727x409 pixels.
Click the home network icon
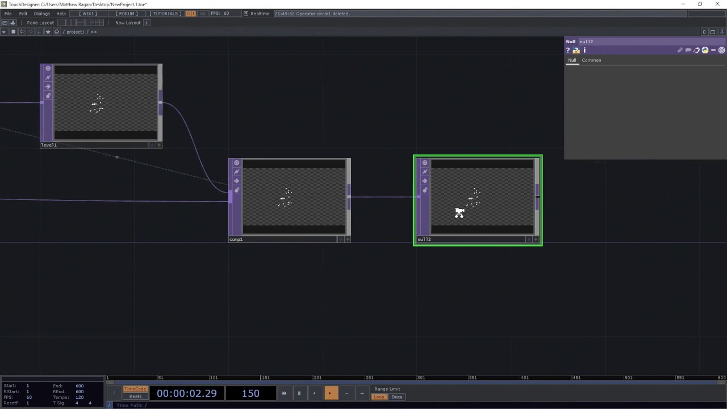pyautogui.click(x=56, y=32)
